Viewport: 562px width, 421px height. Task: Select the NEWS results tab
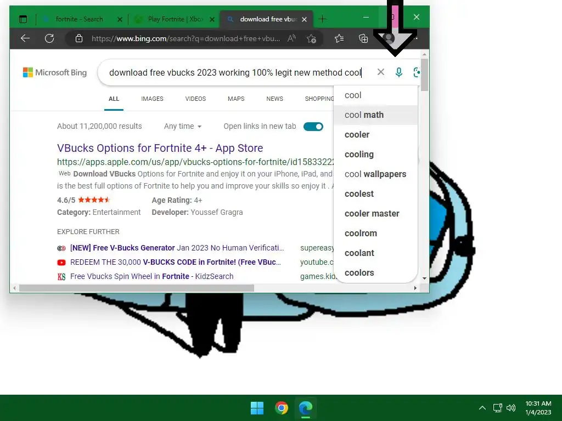[x=274, y=99]
